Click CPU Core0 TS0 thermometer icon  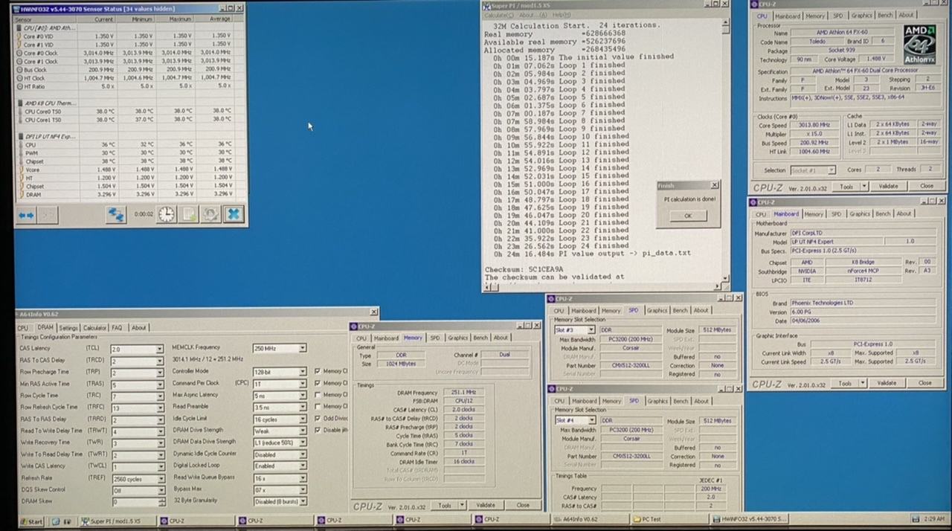click(19, 112)
